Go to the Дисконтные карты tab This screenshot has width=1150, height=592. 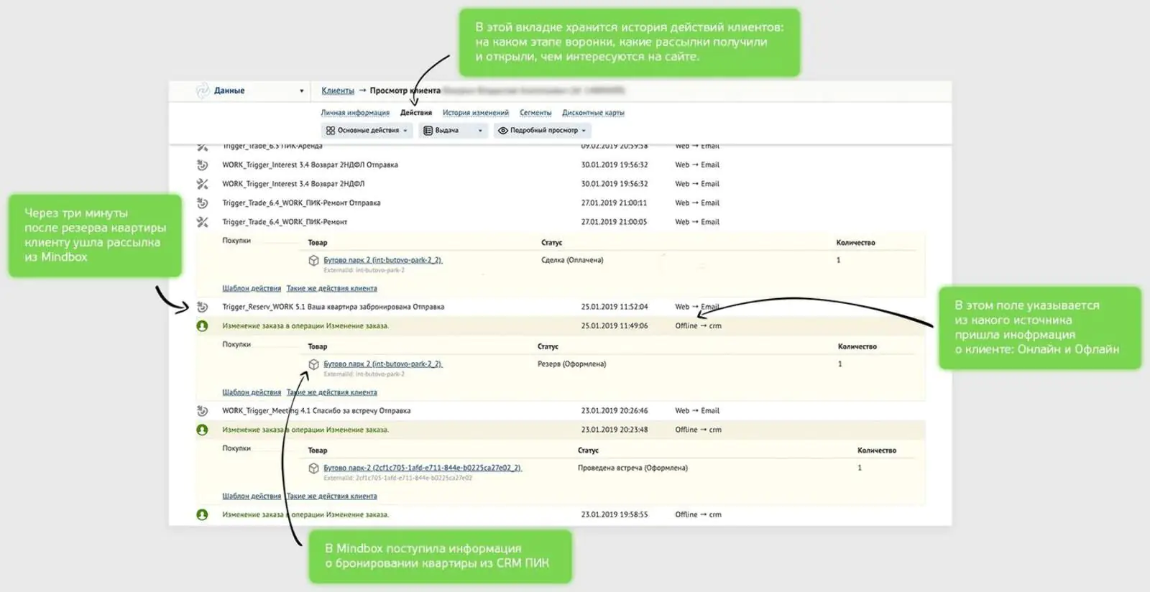coord(593,113)
